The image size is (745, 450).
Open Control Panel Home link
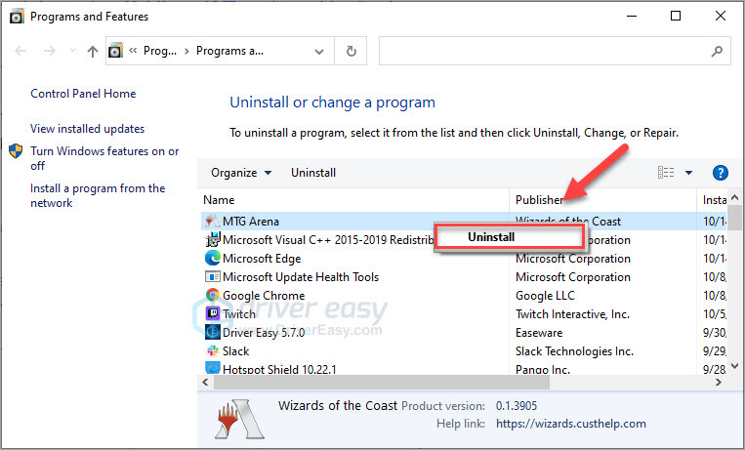83,94
